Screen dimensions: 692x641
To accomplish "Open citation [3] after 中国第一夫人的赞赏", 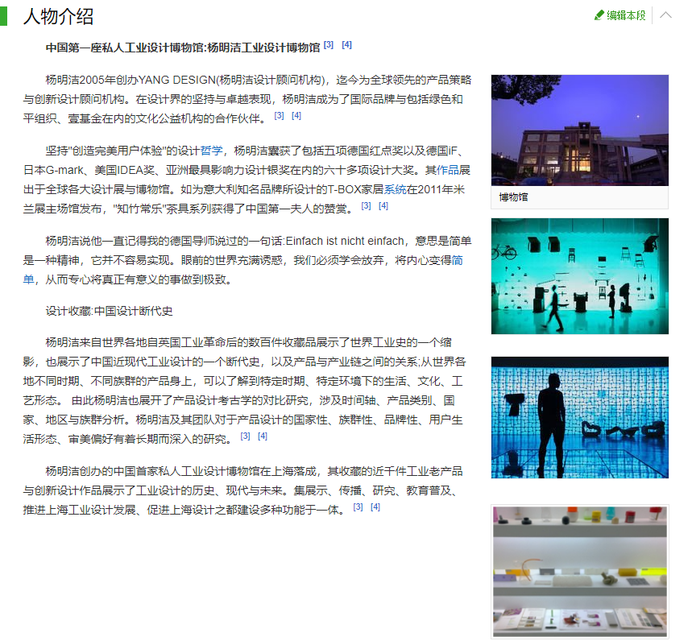I will point(366,205).
